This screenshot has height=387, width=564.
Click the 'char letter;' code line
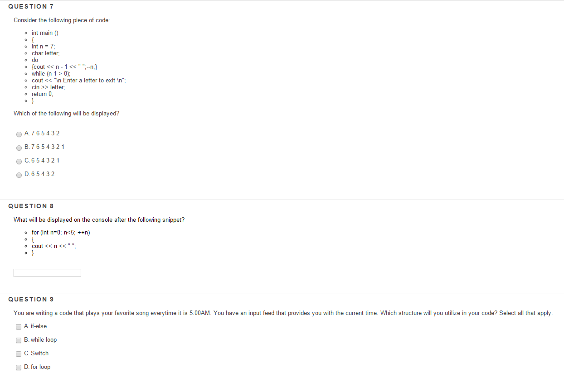tap(45, 53)
